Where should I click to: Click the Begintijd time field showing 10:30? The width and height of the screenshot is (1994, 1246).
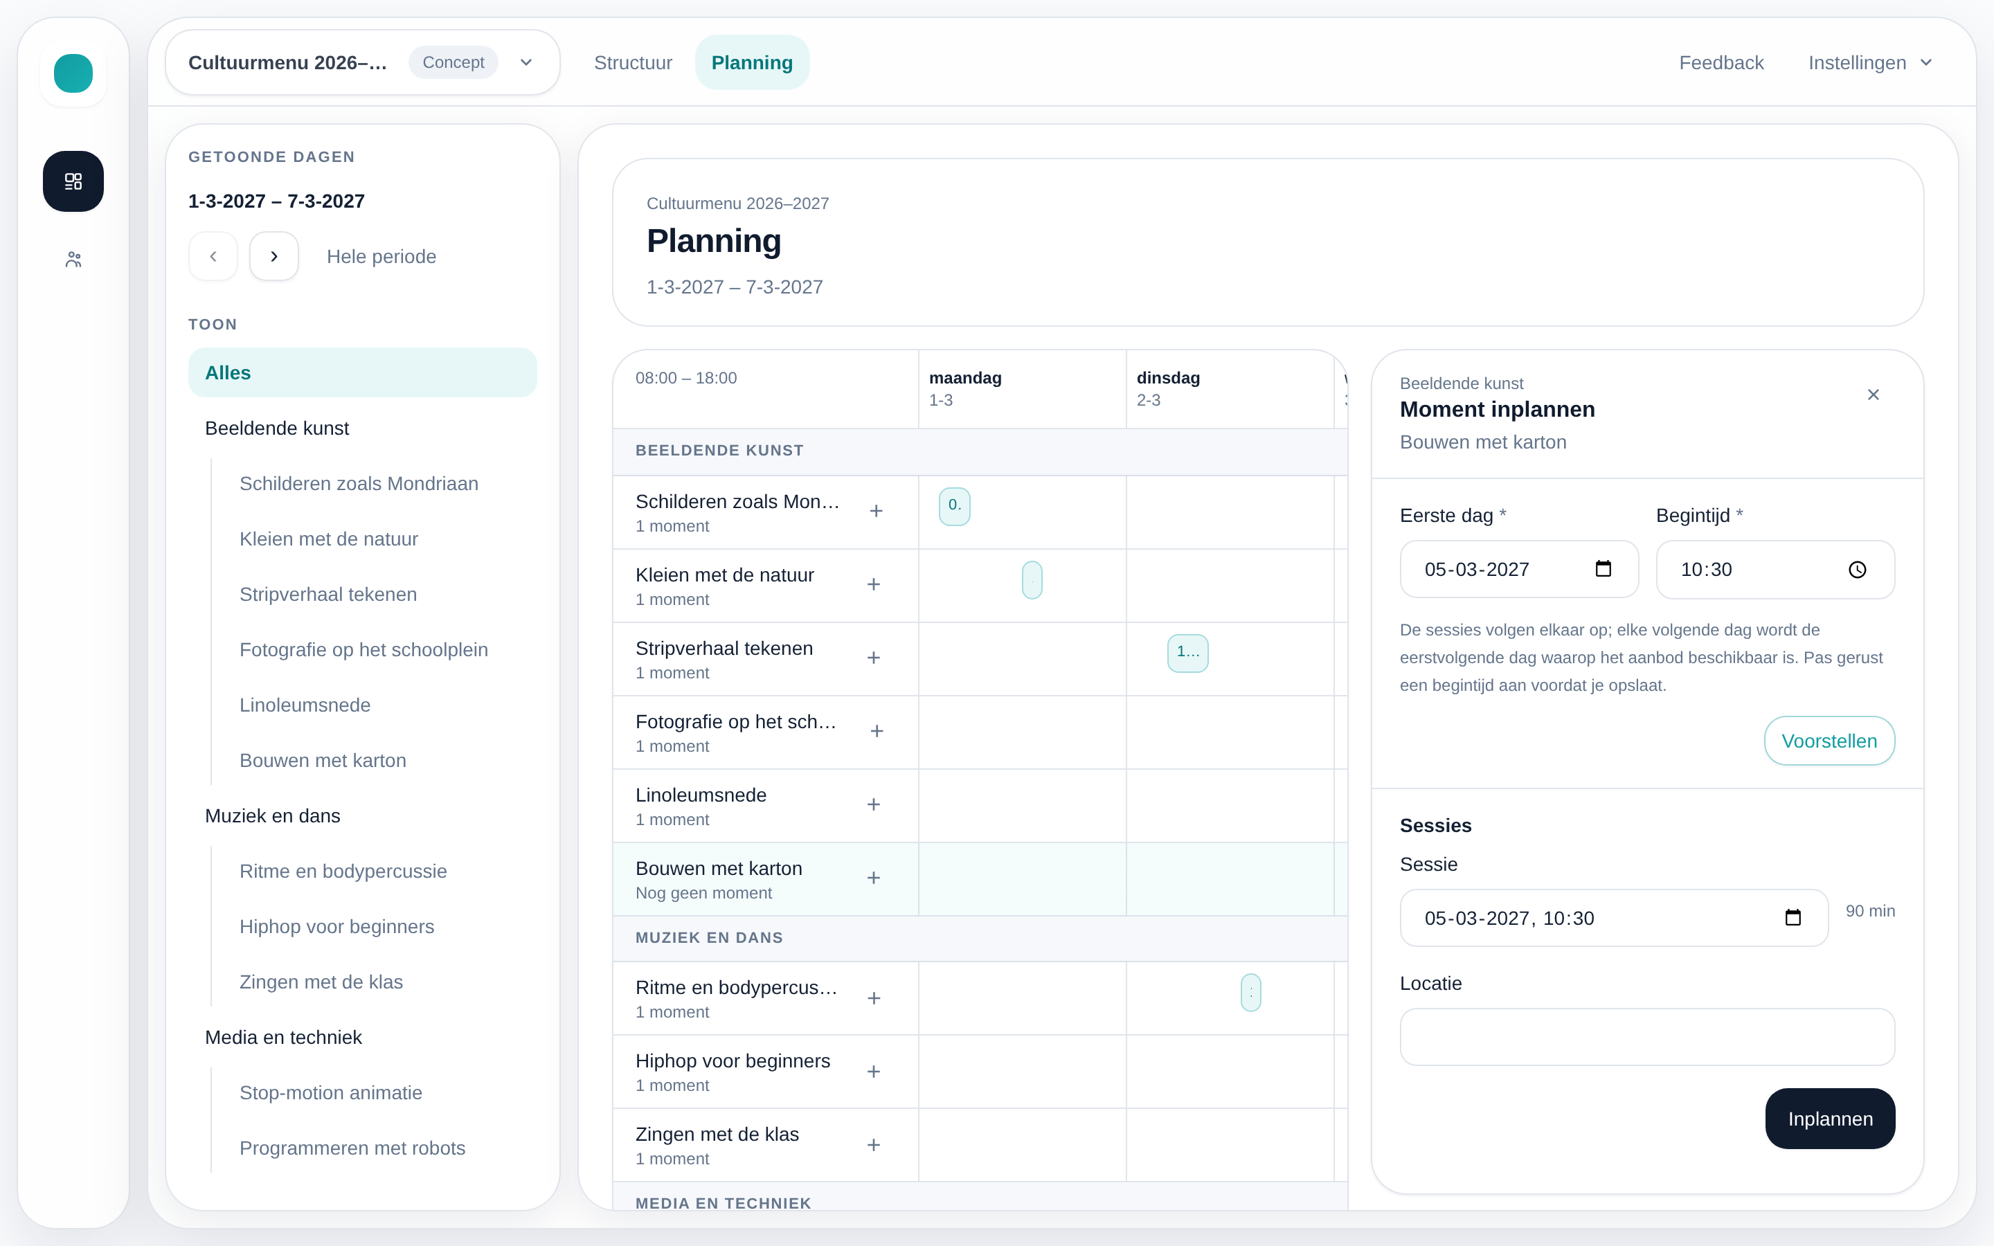[1775, 570]
